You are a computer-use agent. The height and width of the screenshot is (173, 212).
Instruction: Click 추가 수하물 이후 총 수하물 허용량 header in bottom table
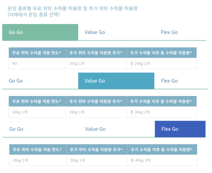(161, 150)
